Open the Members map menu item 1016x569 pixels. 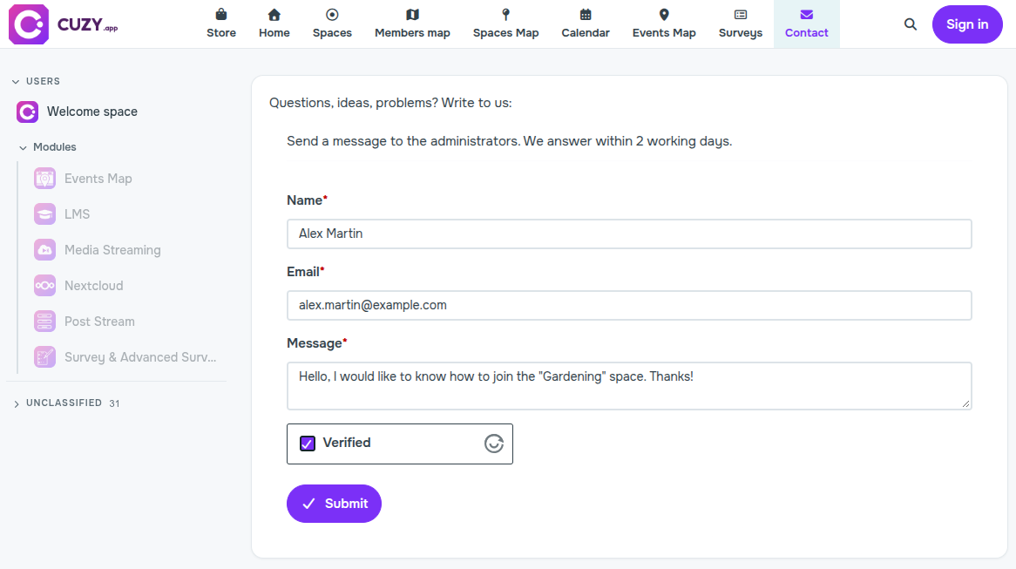coord(412,24)
